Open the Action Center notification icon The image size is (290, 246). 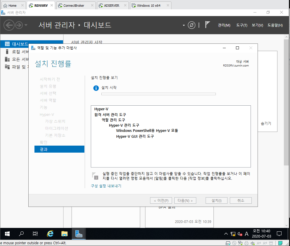tap(279, 234)
